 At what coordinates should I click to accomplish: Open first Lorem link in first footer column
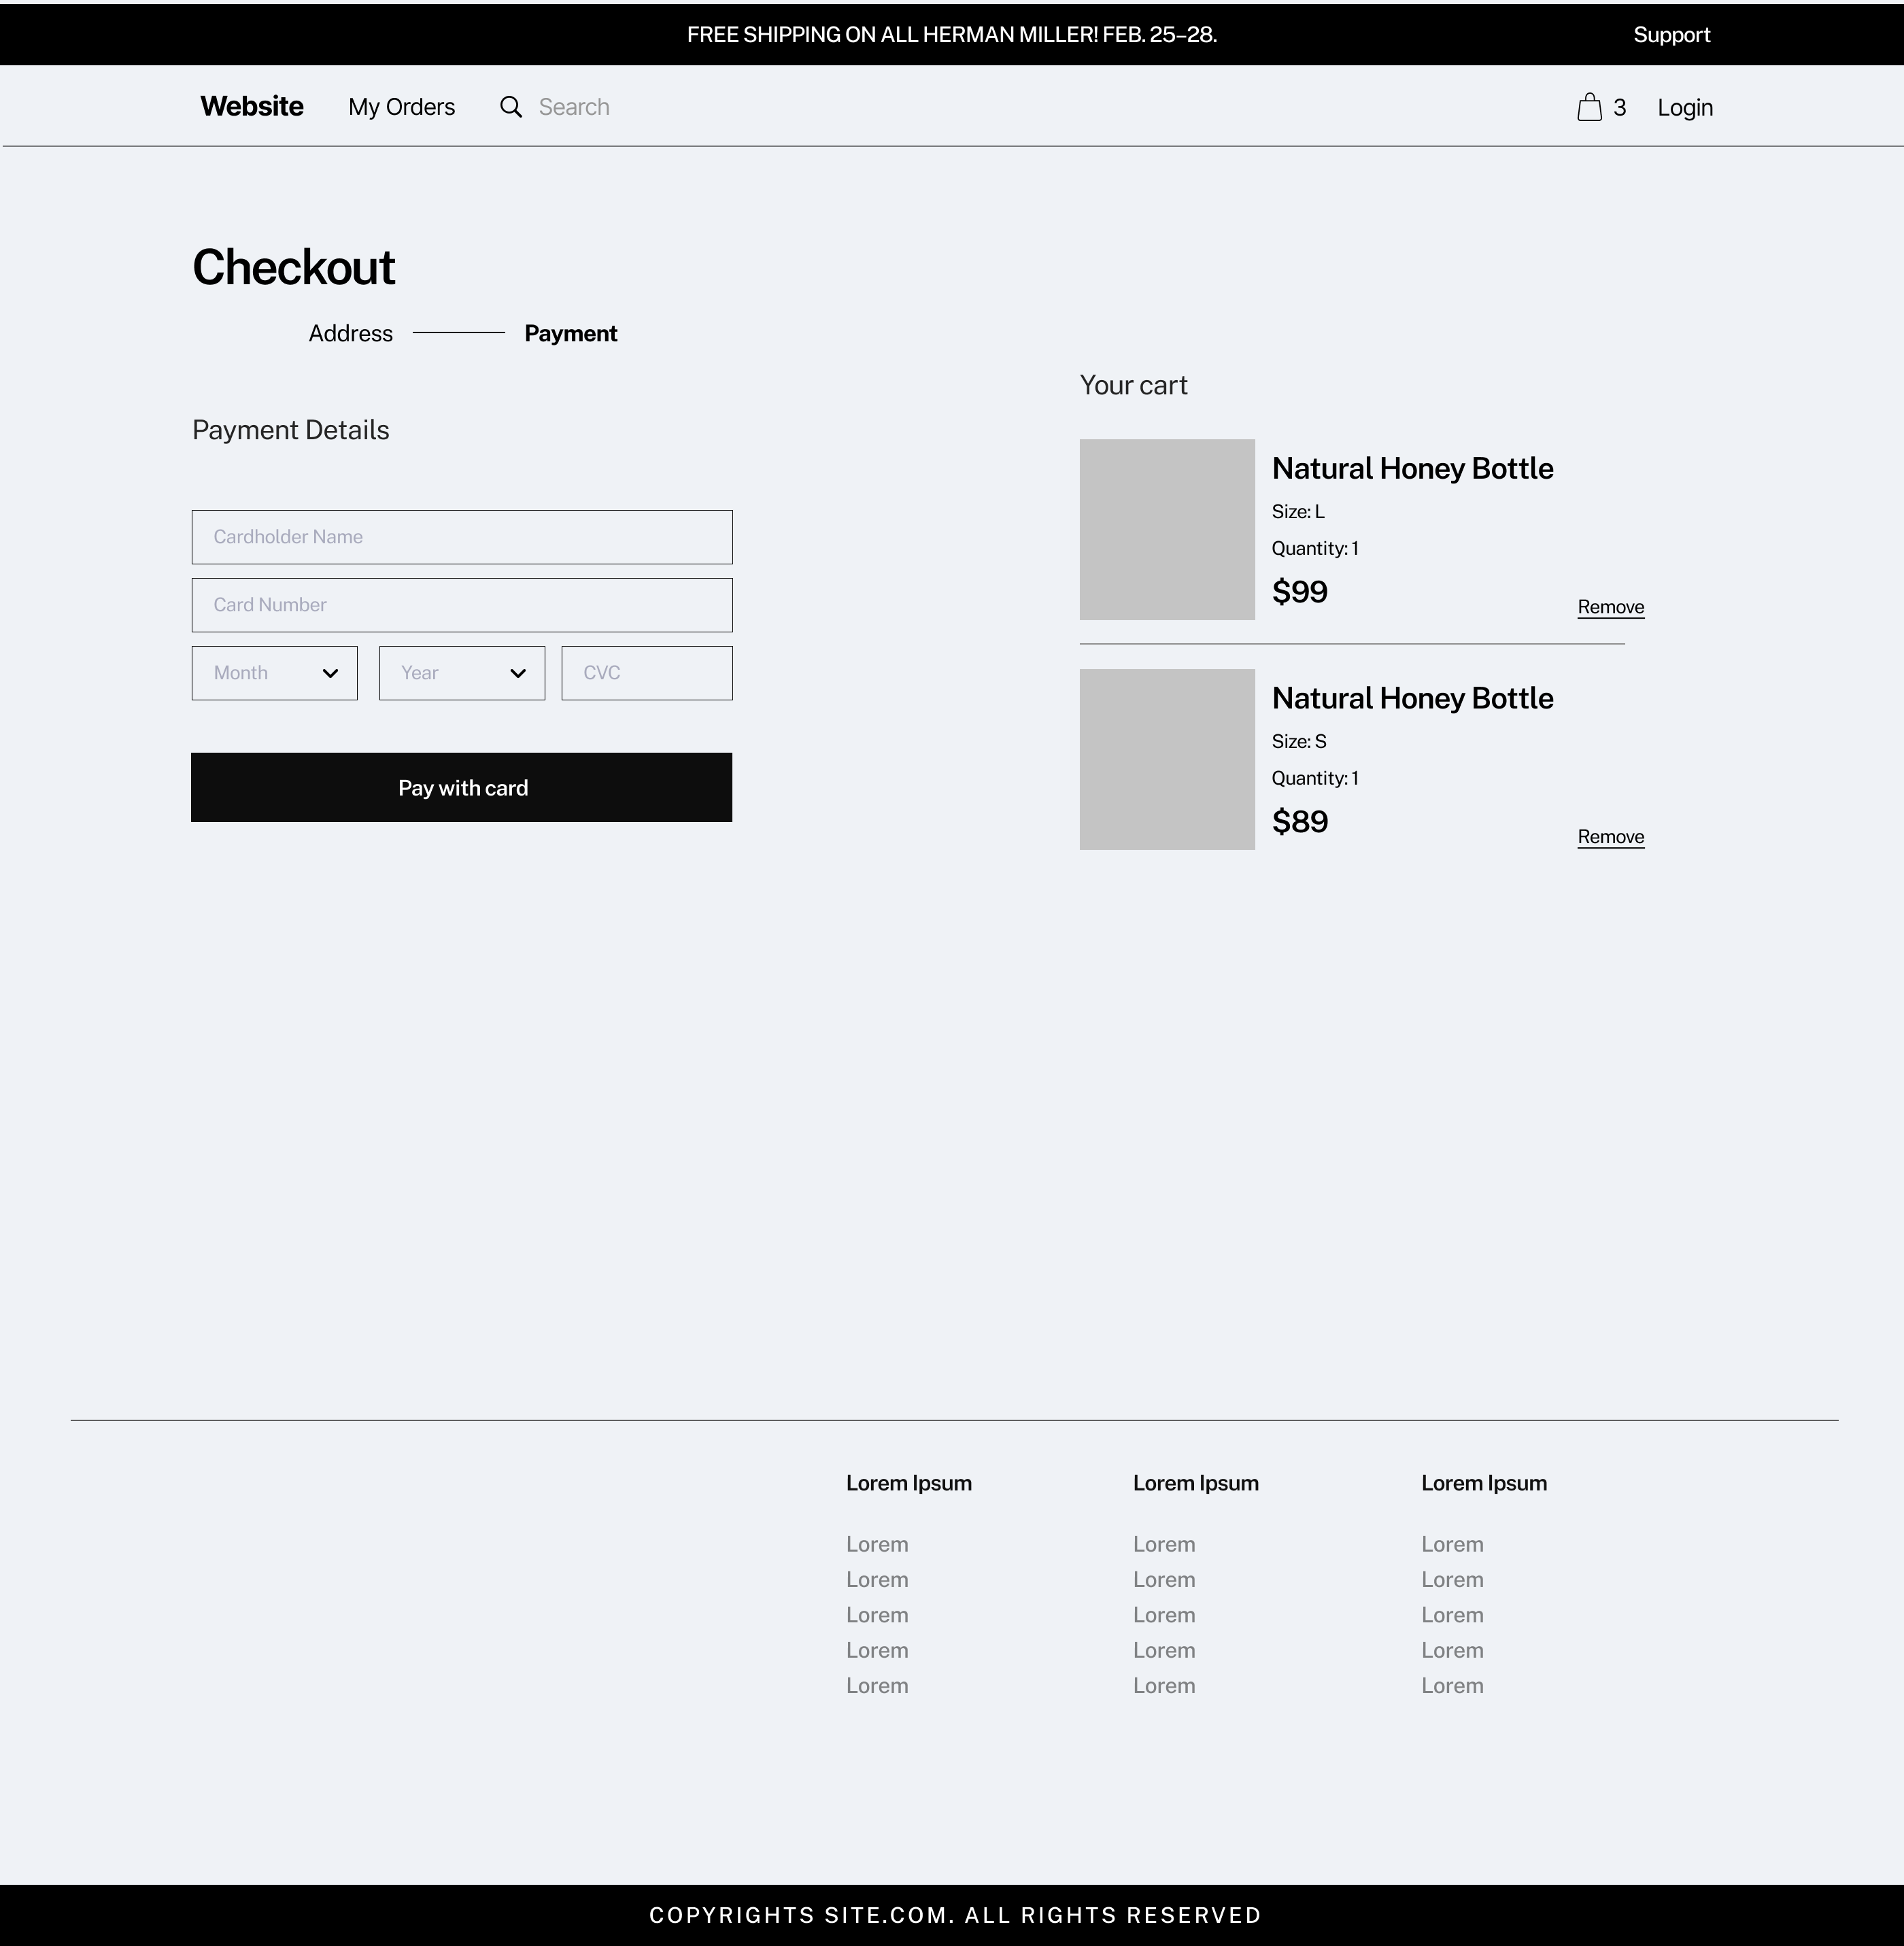point(877,1544)
